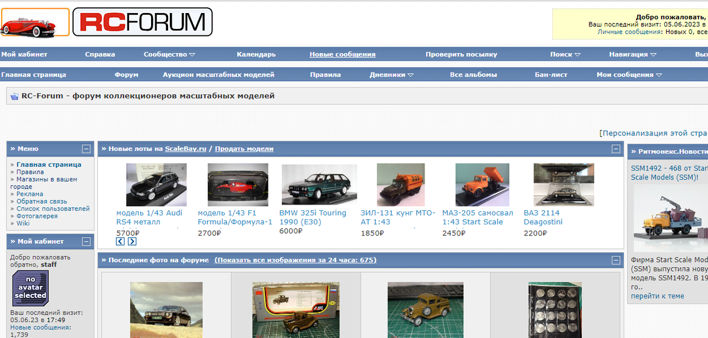Image resolution: width=708 pixels, height=338 pixels.
Task: Click Показать все изображения за 24 часа link
Action: click(295, 260)
